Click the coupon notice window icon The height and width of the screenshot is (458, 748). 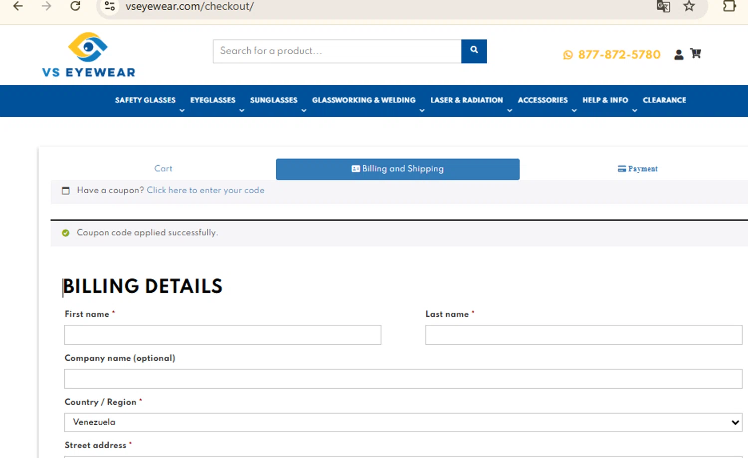click(65, 191)
